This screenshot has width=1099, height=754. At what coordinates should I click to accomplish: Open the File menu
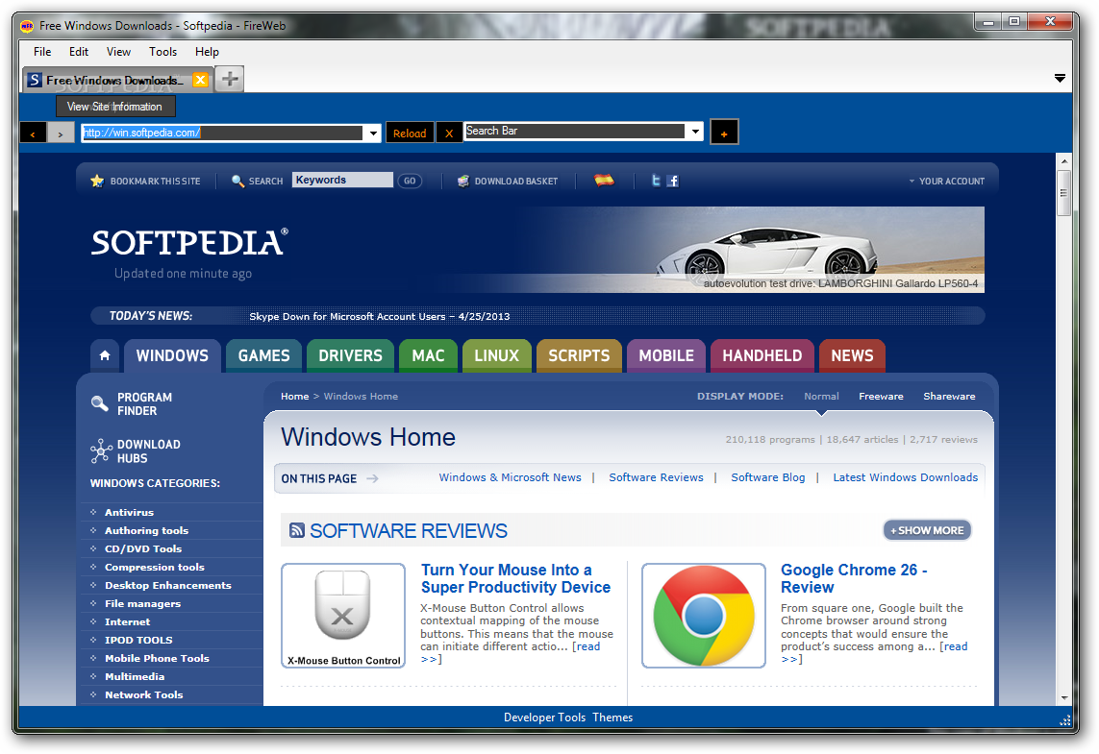tap(42, 52)
